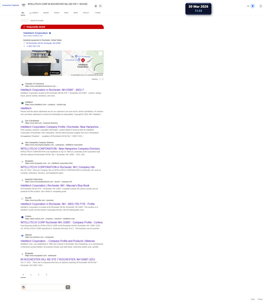Click the colorful Copilot icon in bottom chat box
The width and height of the screenshot is (268, 302).
pyautogui.click(x=24, y=288)
